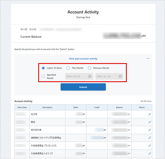165x159 pixels.
Task: Edit memo for 満期解約 スタートアップ円定期預金 row
Action: pyautogui.click(x=150, y=138)
